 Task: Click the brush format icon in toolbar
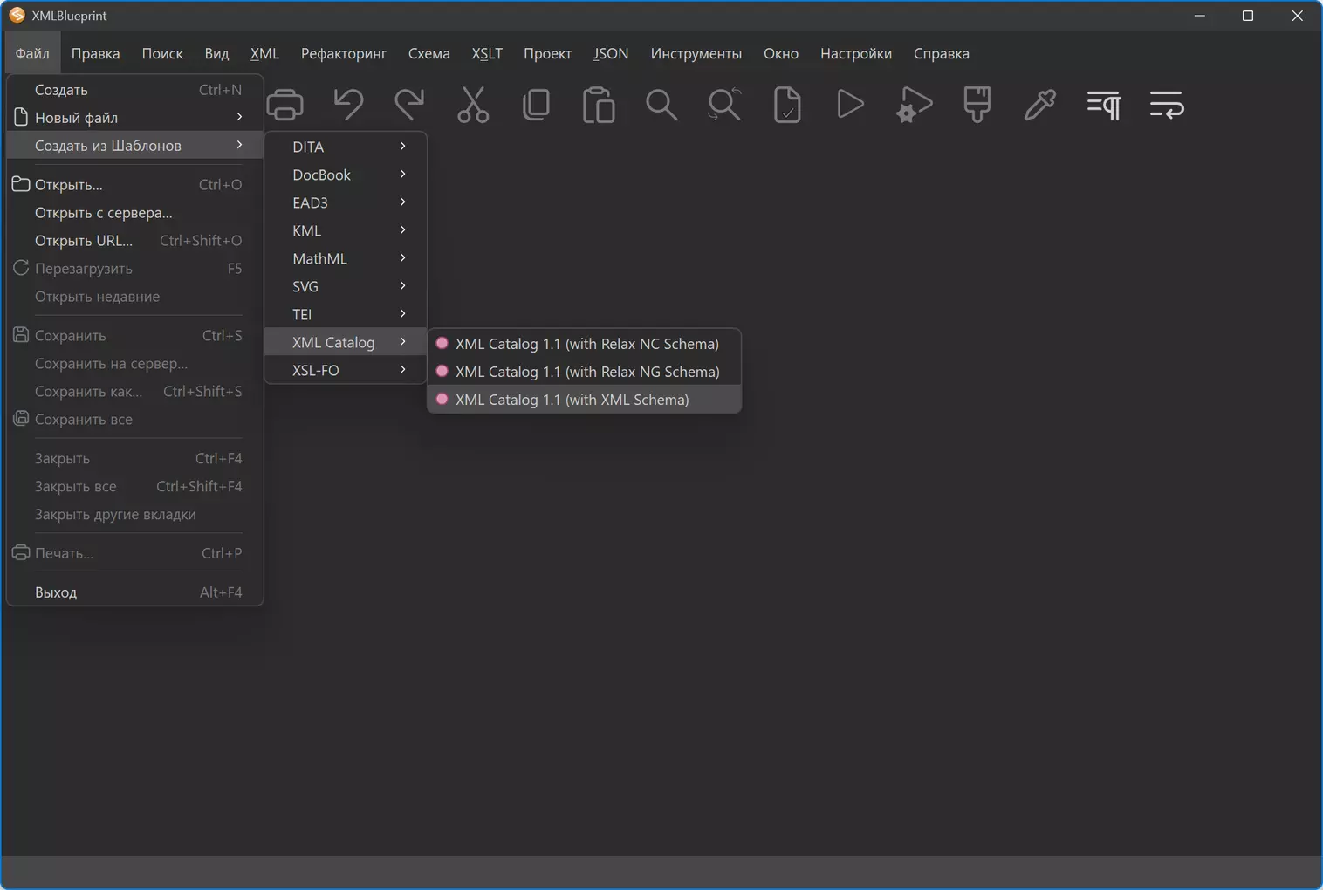point(977,105)
